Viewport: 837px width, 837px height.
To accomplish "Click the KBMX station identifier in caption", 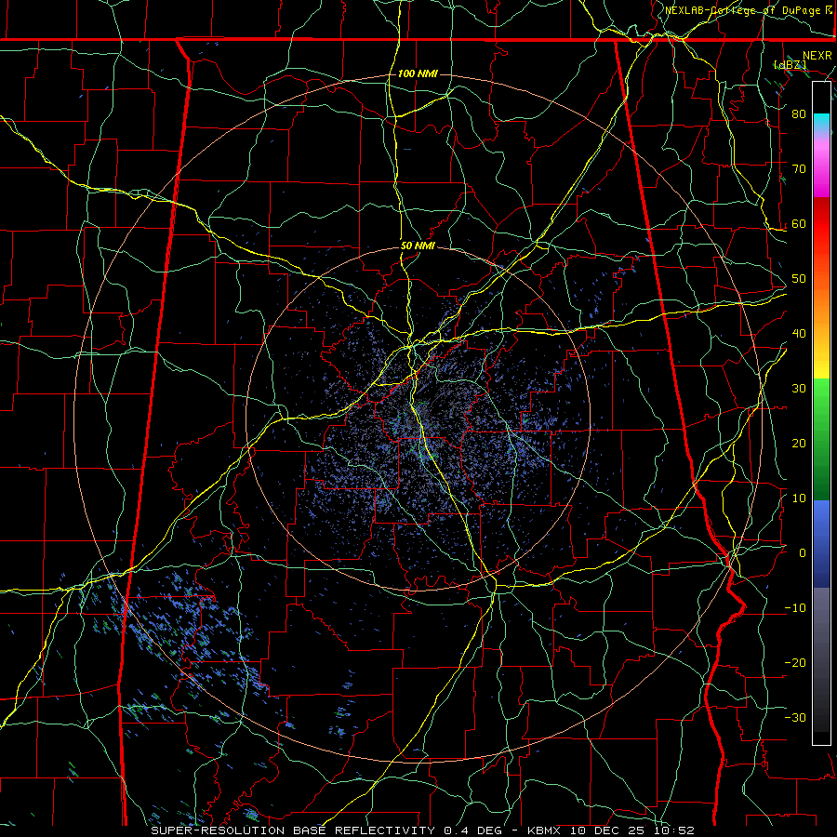I will coord(544,830).
